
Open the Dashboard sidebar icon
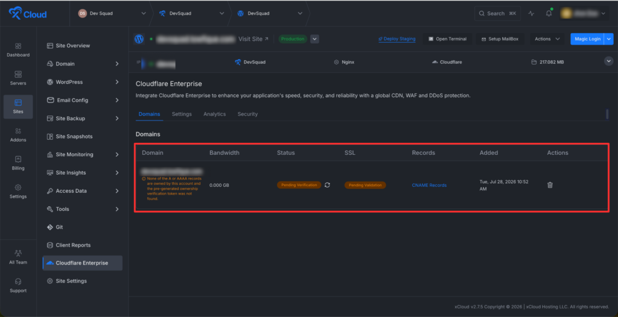pyautogui.click(x=18, y=49)
